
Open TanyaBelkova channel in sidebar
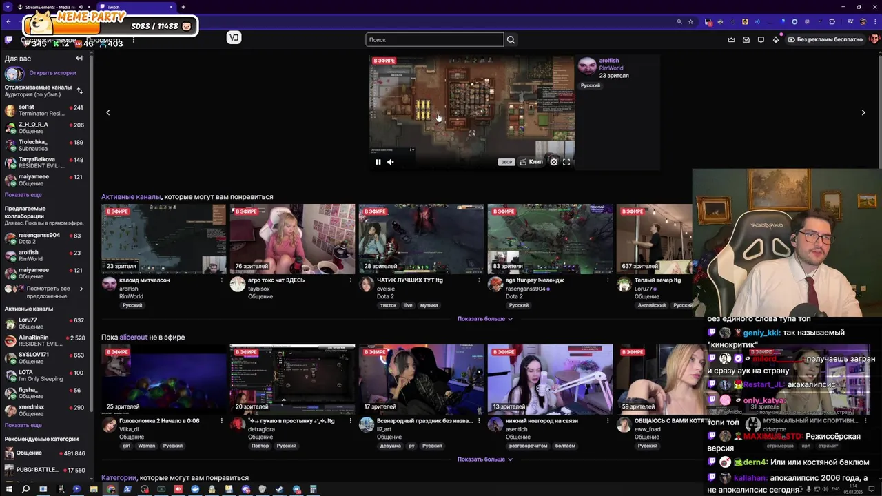[x=45, y=163]
